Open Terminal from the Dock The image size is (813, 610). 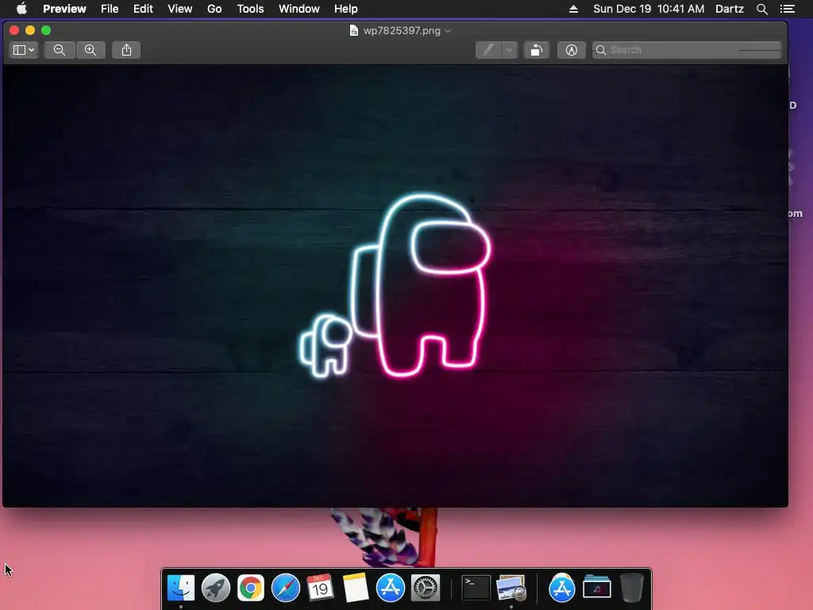(x=476, y=589)
